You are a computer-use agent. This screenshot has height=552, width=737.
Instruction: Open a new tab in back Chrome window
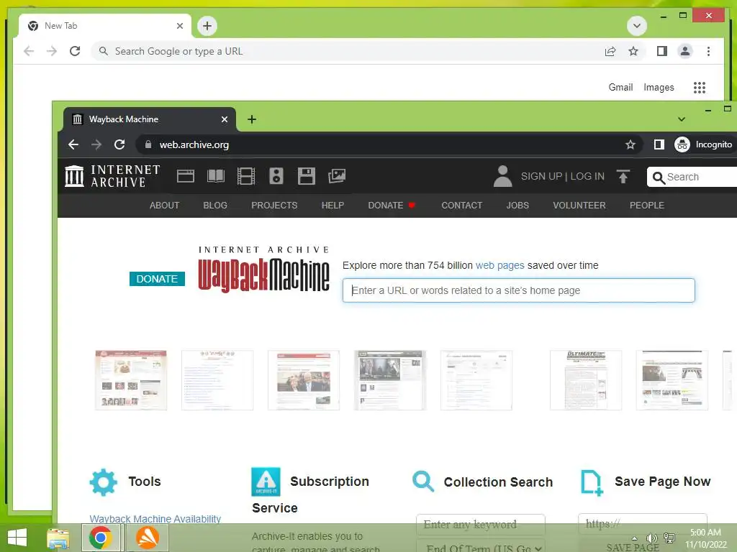pyautogui.click(x=207, y=26)
